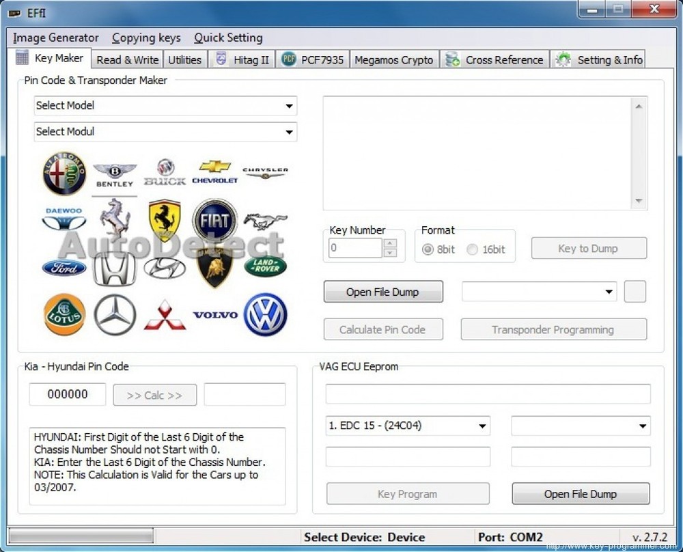Open the Copying keys menu

click(x=145, y=38)
